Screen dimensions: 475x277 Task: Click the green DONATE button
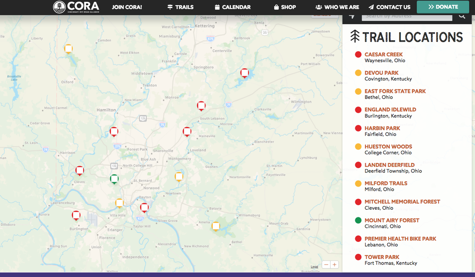tap(443, 7)
